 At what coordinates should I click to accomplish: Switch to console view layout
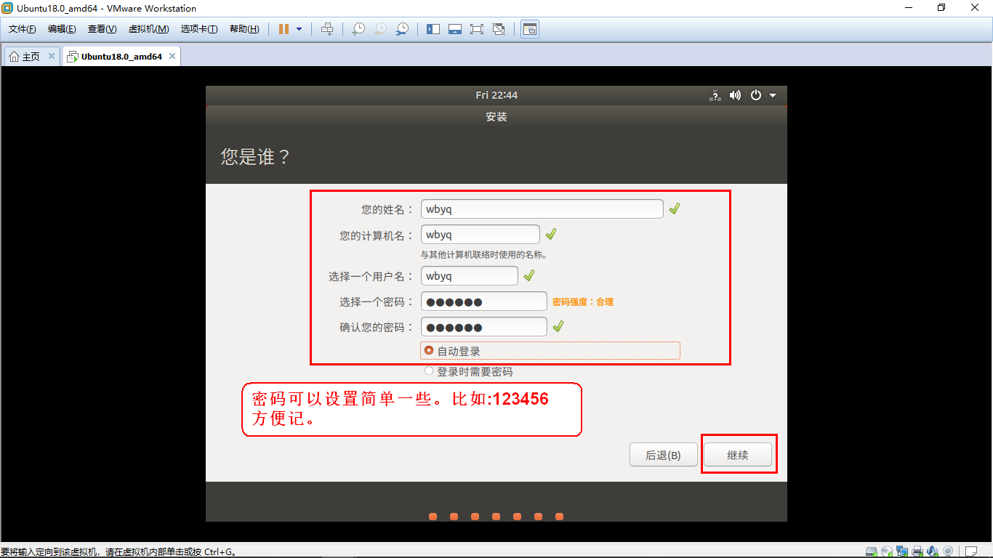(x=530, y=29)
